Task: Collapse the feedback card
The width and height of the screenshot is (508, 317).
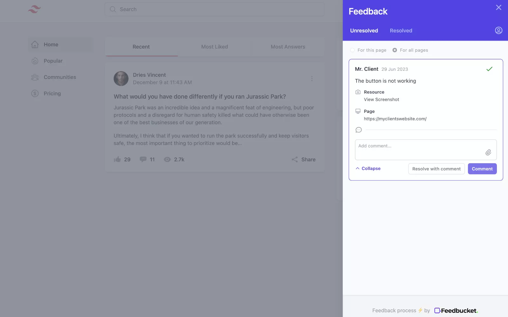Action: [x=368, y=168]
